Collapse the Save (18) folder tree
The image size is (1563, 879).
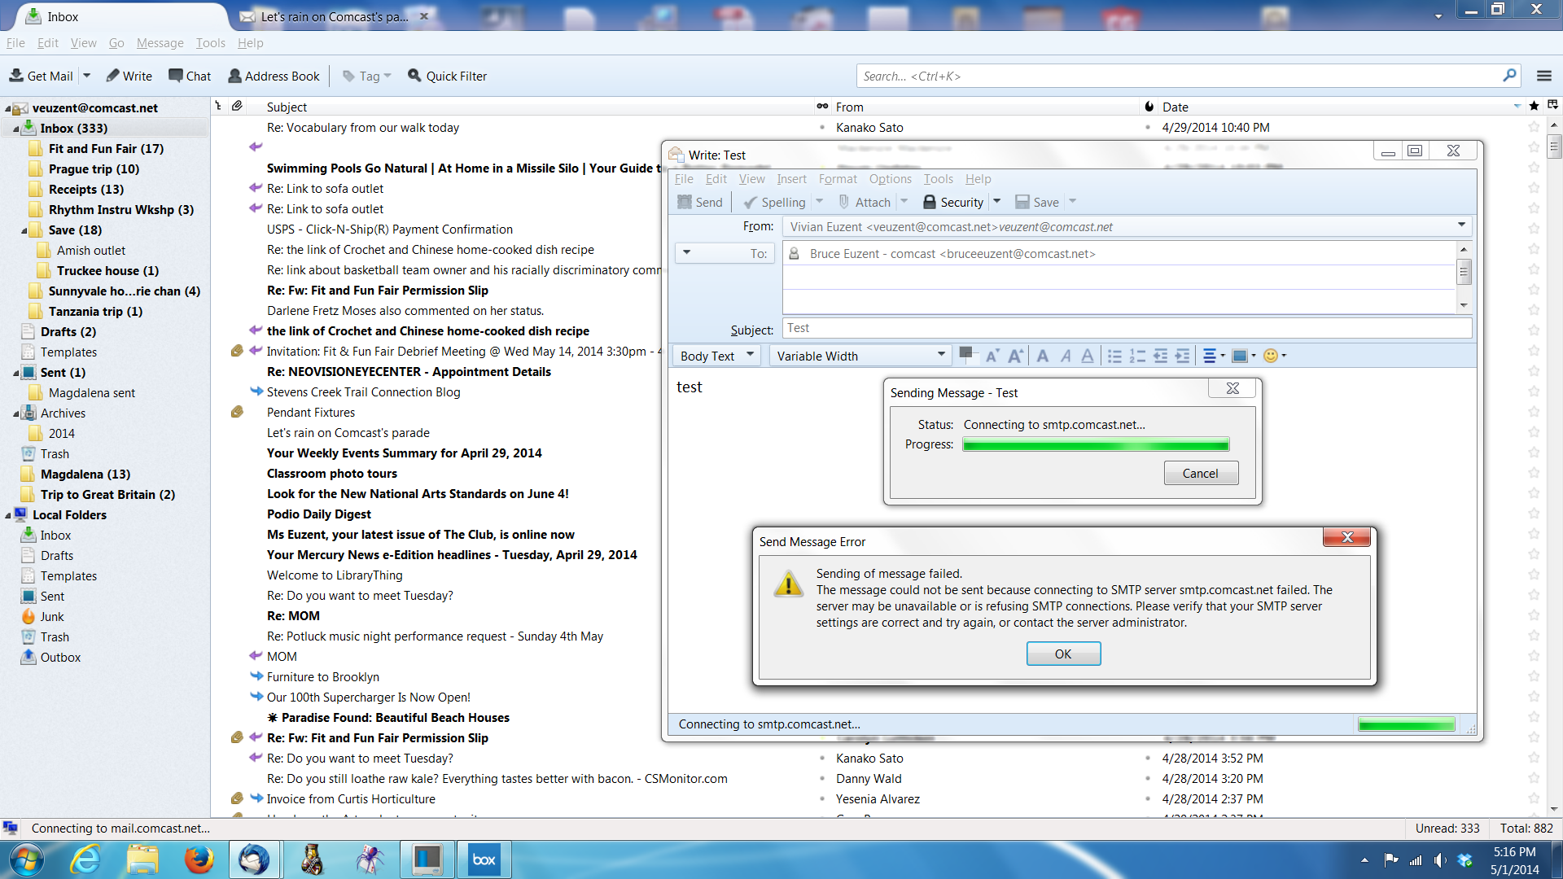click(24, 230)
